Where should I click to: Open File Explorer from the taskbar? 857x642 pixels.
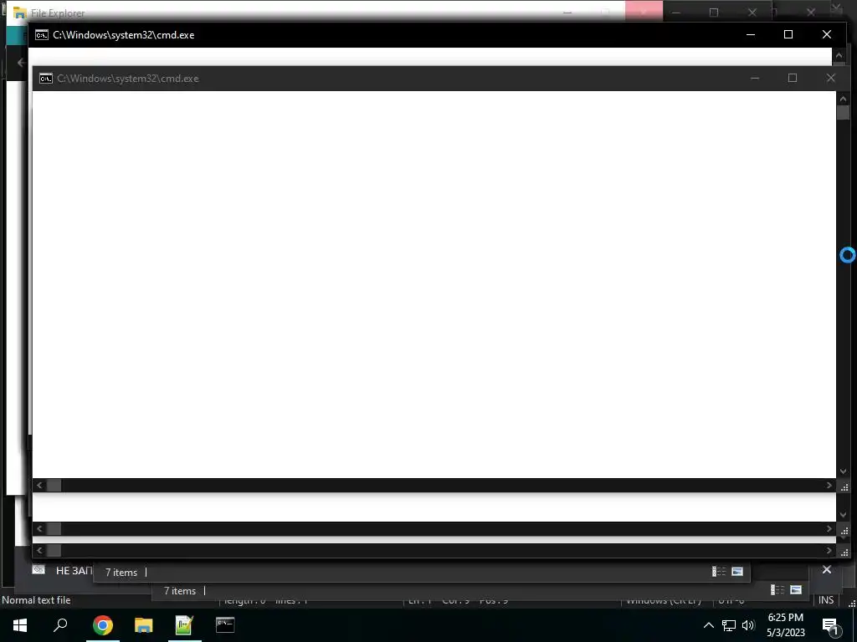(144, 625)
